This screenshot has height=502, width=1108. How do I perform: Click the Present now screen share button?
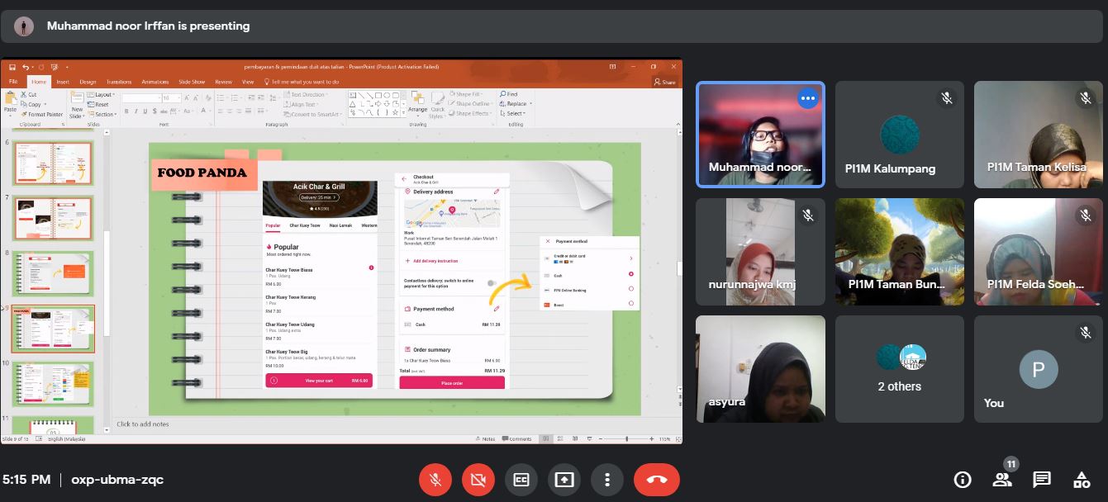(x=564, y=480)
